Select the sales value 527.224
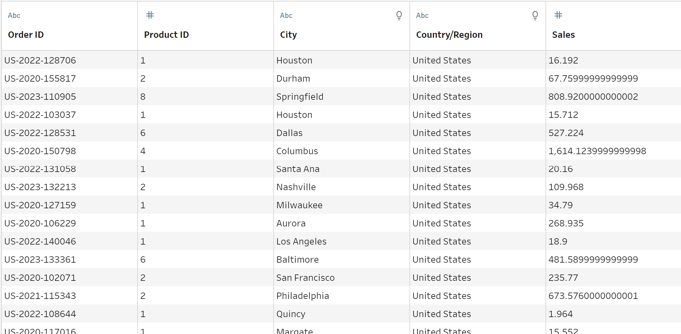This screenshot has height=334, width=681. coord(566,133)
